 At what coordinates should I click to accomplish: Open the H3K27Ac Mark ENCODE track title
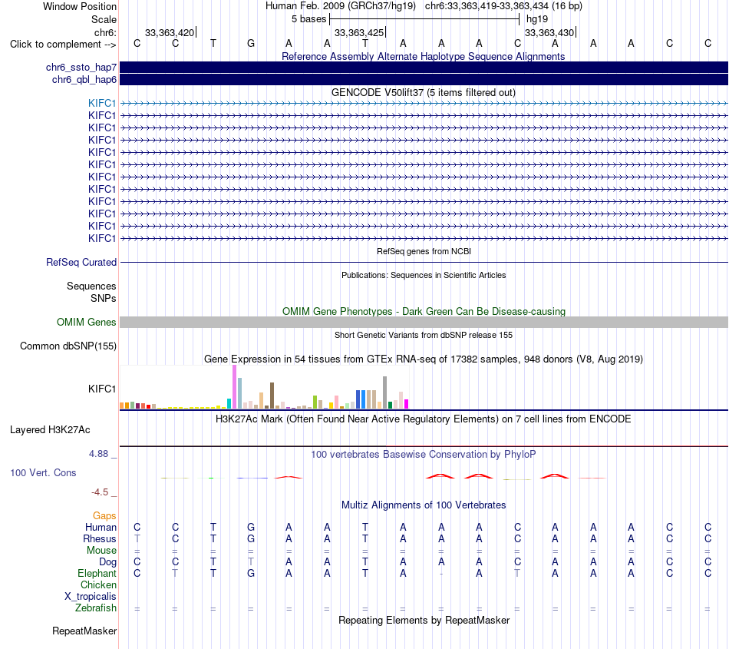(423, 419)
